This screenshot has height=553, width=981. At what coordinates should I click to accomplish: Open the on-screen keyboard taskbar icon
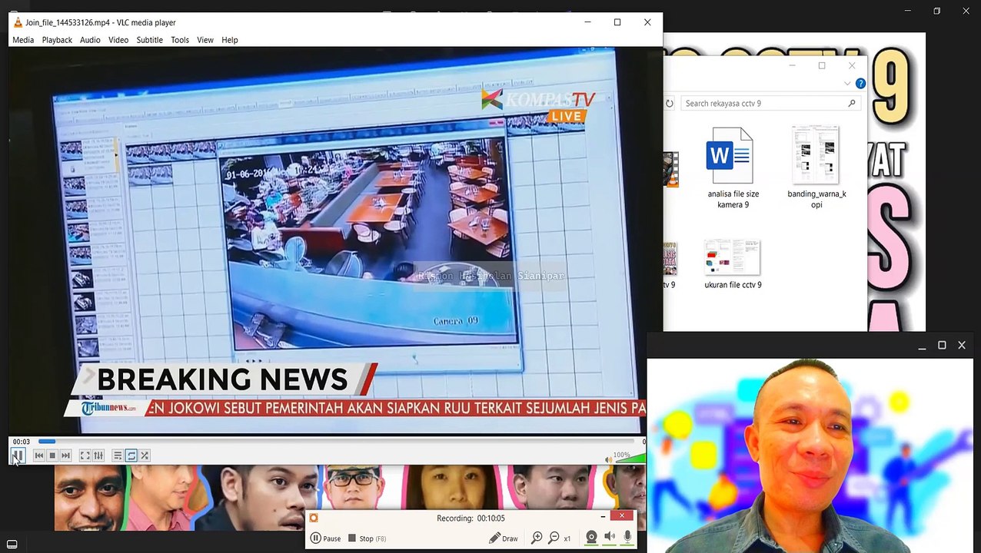[x=12, y=545]
